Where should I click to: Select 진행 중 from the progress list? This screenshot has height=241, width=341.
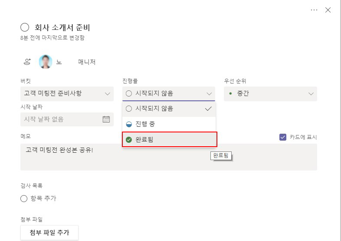(x=169, y=124)
